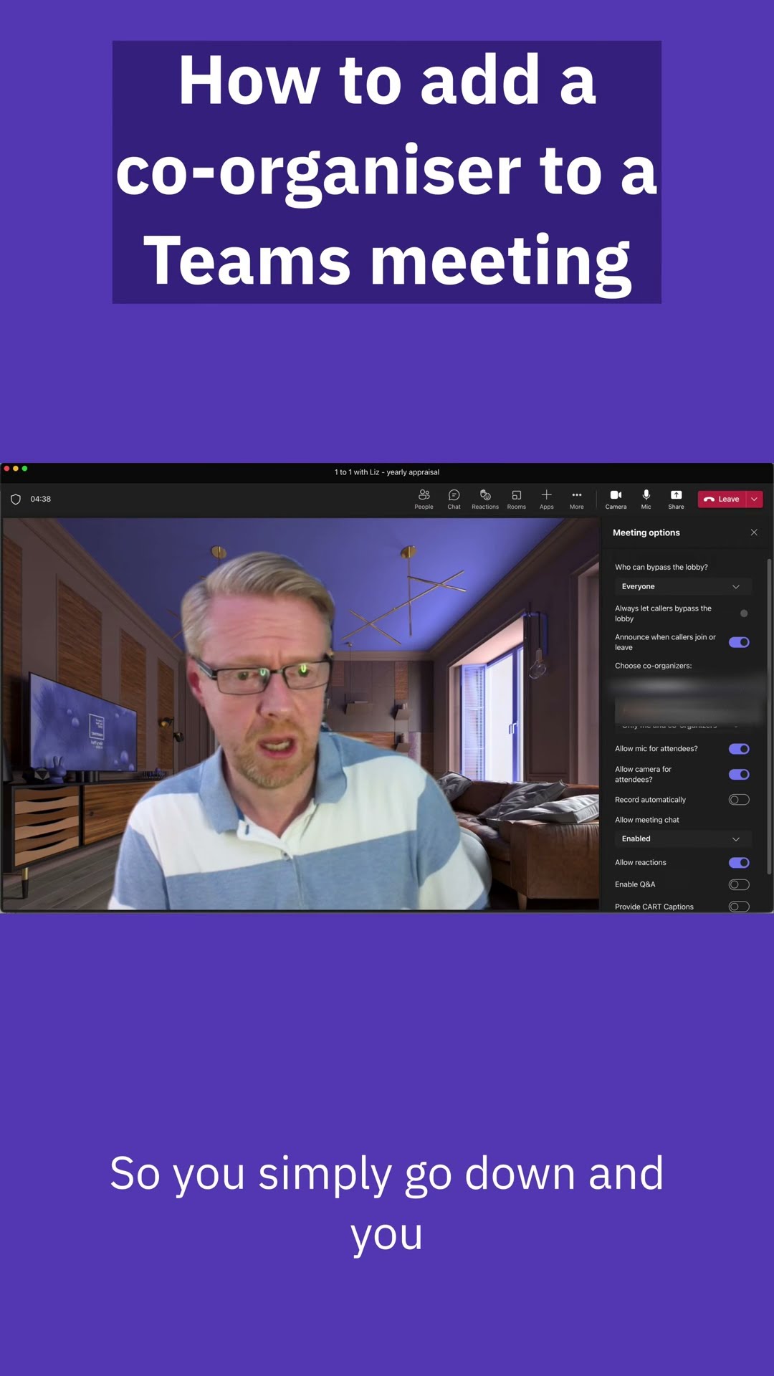The image size is (774, 1376).
Task: Click the shield security icon
Action: coord(16,499)
